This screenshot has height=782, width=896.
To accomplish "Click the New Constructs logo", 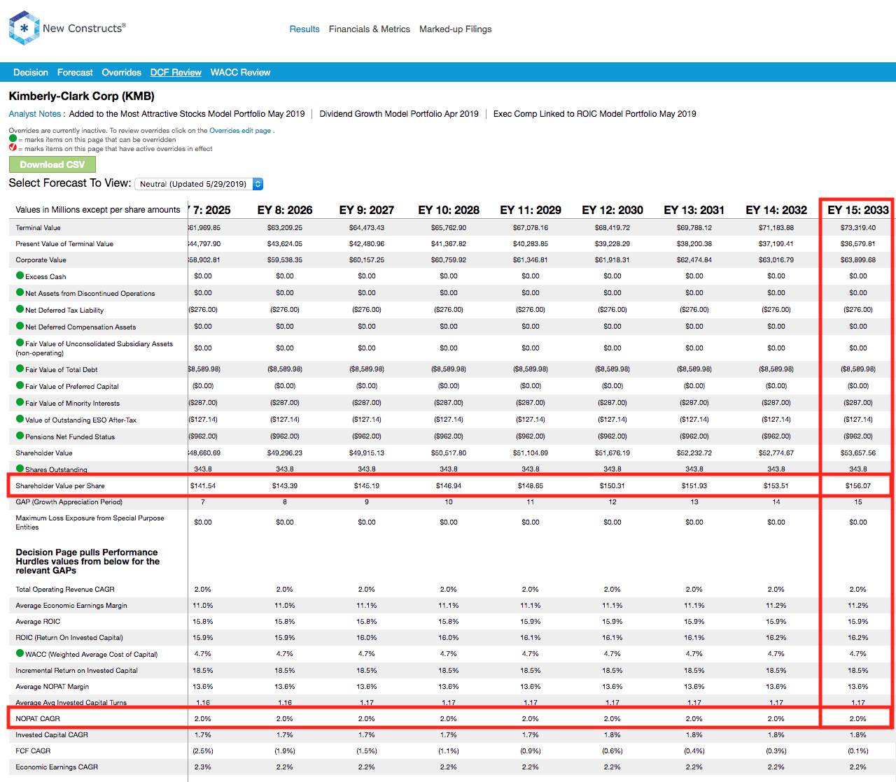I will coord(67,28).
